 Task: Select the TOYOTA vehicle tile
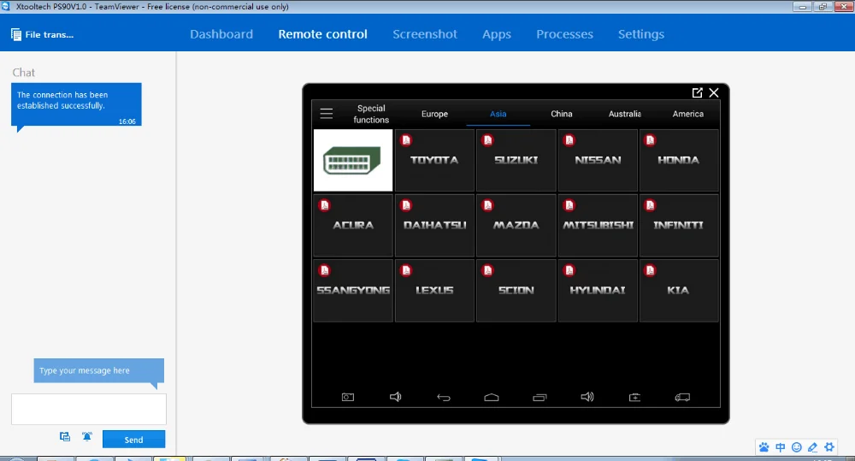434,160
